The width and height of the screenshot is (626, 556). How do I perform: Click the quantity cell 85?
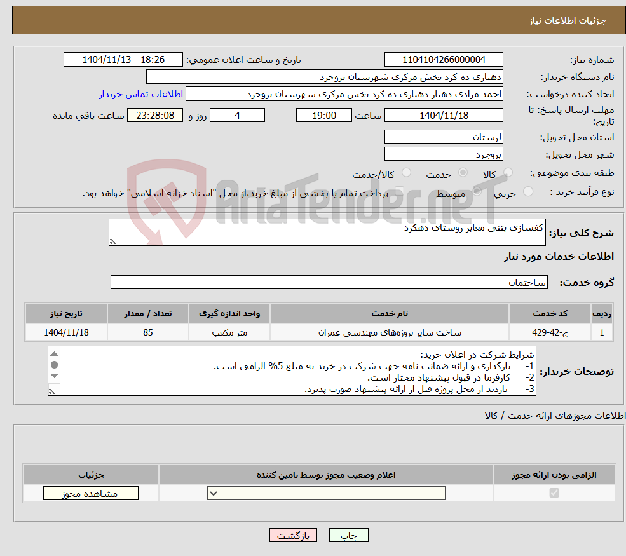click(x=147, y=332)
